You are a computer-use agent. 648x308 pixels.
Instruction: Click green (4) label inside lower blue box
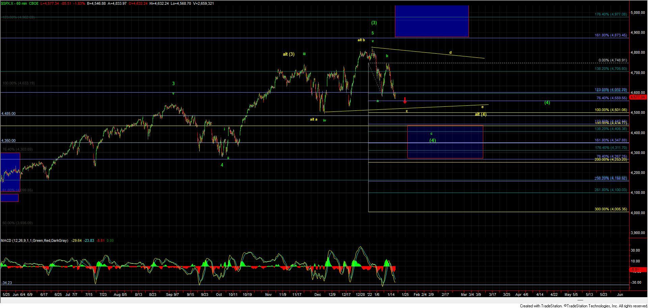click(x=432, y=140)
